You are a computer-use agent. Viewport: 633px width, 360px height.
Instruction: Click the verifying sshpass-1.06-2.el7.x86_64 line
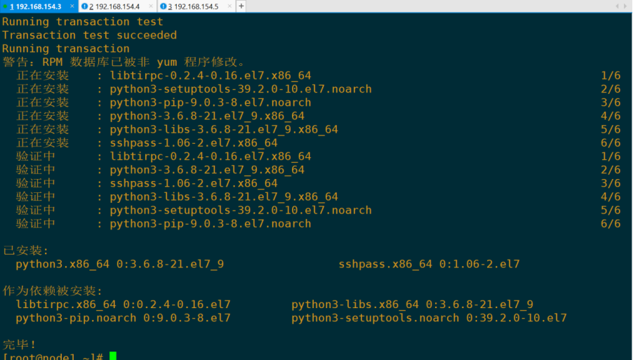click(x=318, y=183)
